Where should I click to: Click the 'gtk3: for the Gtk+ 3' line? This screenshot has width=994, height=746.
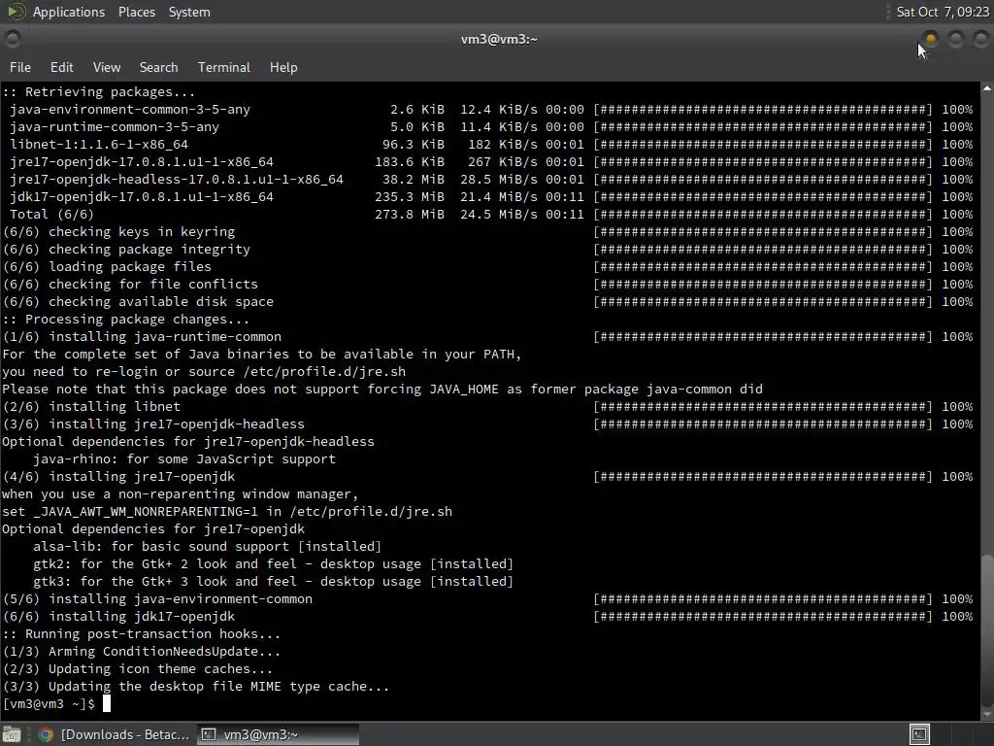(273, 582)
